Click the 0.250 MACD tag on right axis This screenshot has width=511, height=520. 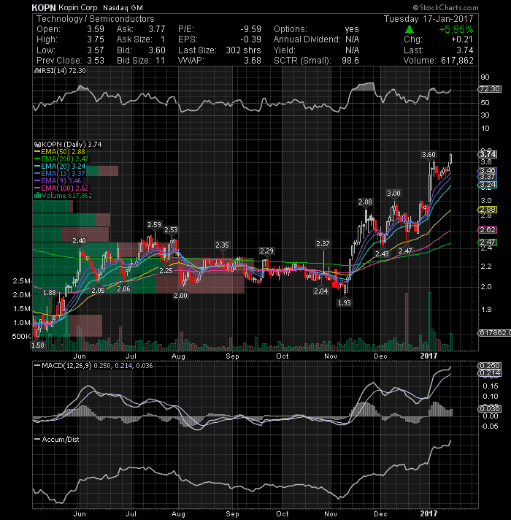tap(489, 365)
